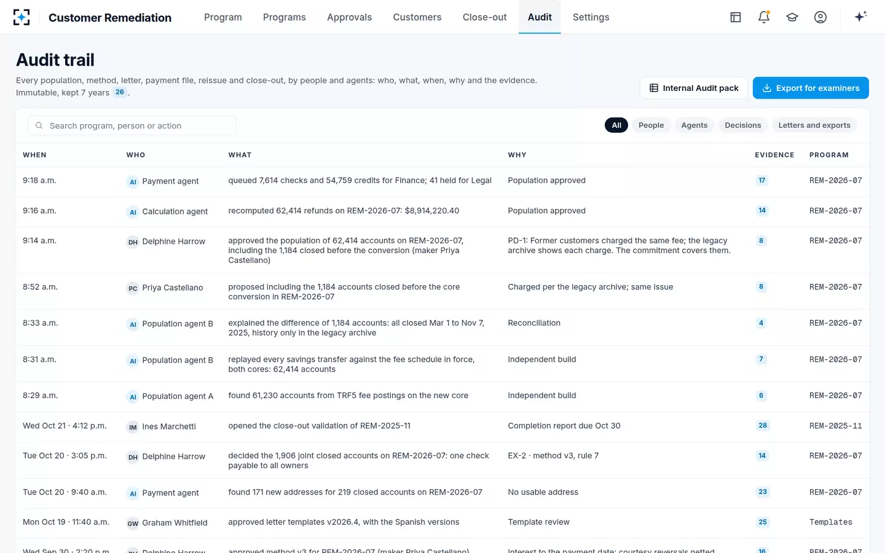This screenshot has height=553, width=885.
Task: Click the Customer Remediation logo icon
Action: [x=22, y=17]
